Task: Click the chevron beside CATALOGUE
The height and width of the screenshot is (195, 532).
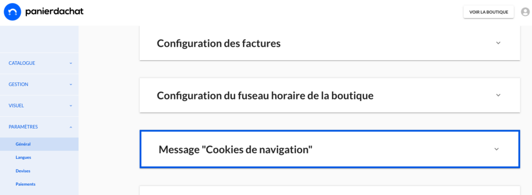Action: 71,63
